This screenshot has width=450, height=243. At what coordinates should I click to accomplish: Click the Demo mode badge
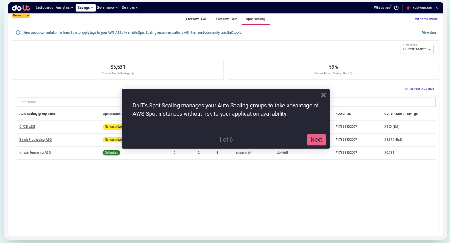(21, 15)
